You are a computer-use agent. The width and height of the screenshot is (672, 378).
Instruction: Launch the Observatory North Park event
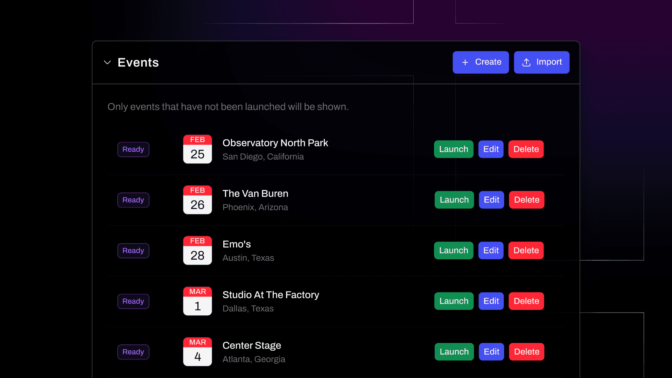[x=454, y=149]
